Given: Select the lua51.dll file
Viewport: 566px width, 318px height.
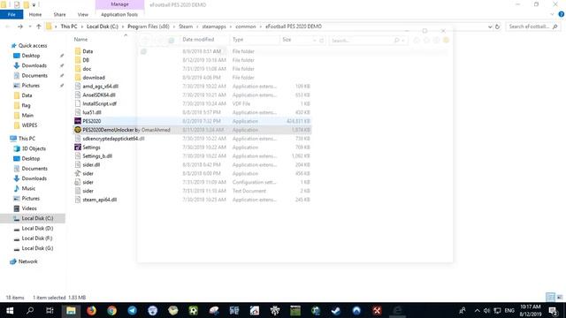Looking at the screenshot, I should tap(92, 112).
